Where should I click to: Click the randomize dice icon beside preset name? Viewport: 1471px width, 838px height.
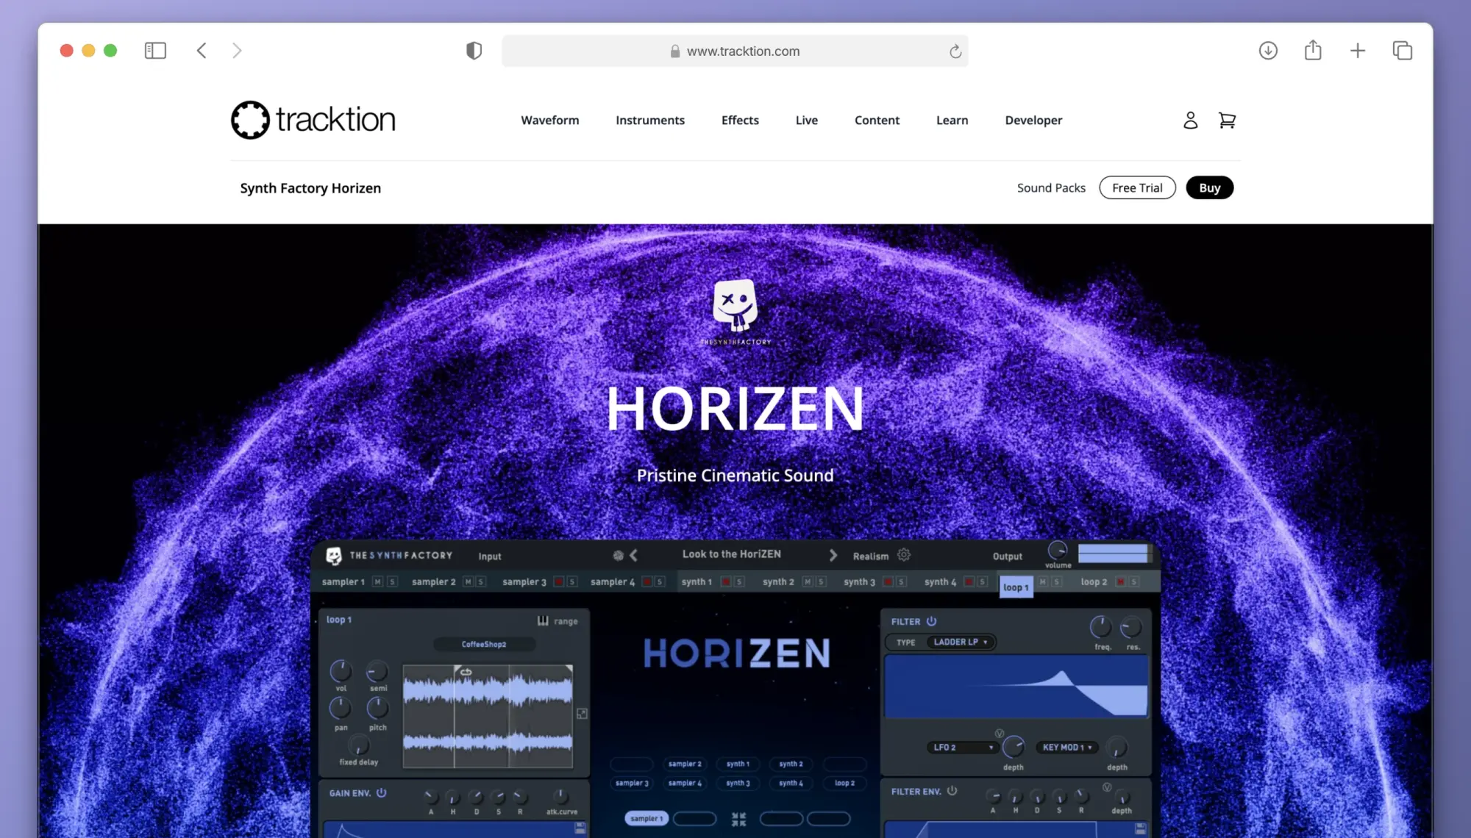(618, 556)
